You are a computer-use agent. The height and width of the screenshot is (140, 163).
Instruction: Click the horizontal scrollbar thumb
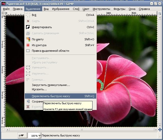click(x=82, y=130)
